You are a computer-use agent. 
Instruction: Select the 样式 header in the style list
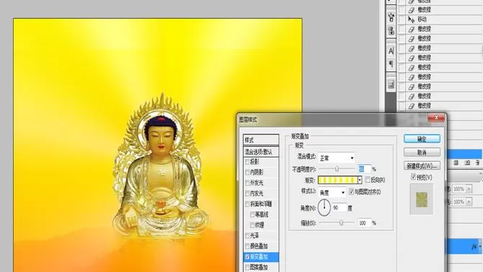[x=261, y=140]
